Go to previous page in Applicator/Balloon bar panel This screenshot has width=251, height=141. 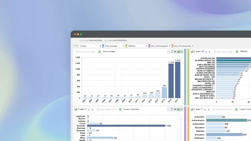(89, 110)
